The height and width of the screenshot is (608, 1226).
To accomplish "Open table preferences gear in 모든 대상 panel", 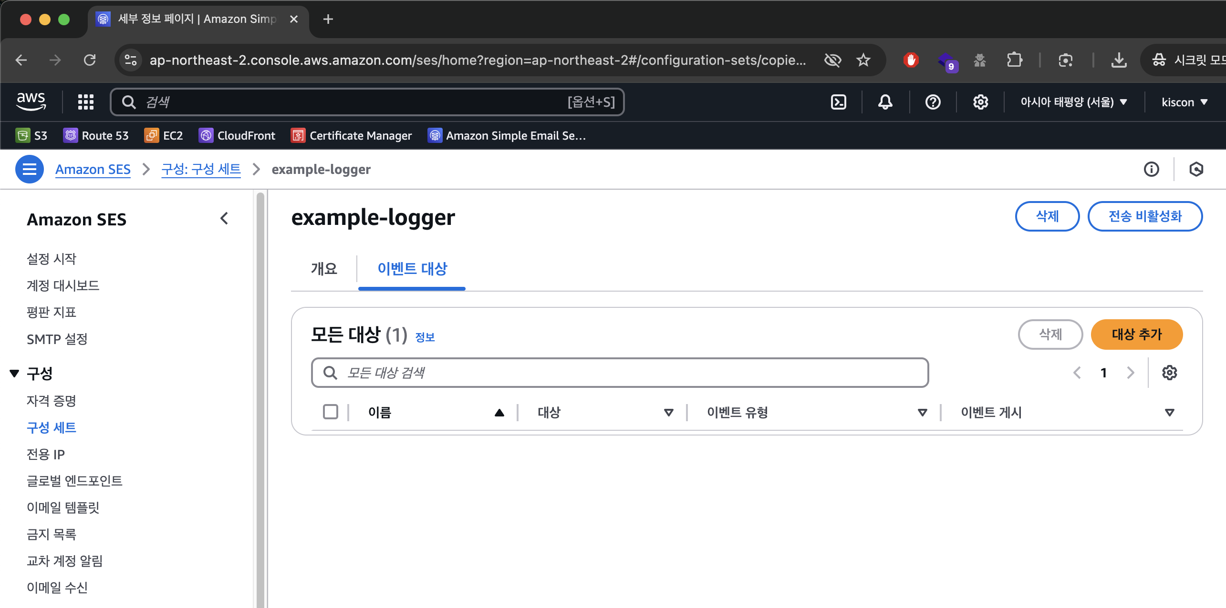I will (1169, 373).
